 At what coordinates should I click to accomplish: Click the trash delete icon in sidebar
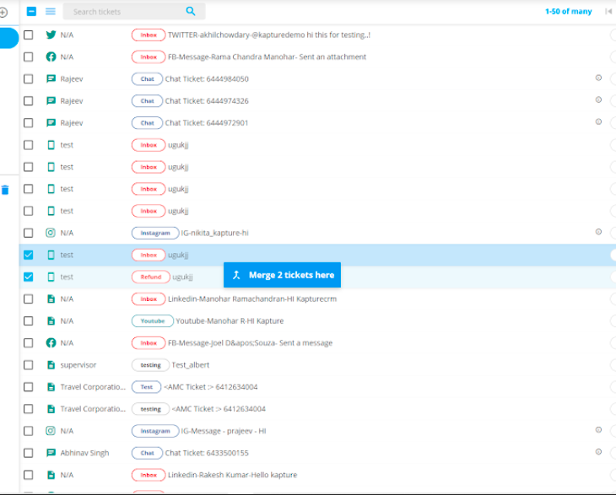point(5,190)
